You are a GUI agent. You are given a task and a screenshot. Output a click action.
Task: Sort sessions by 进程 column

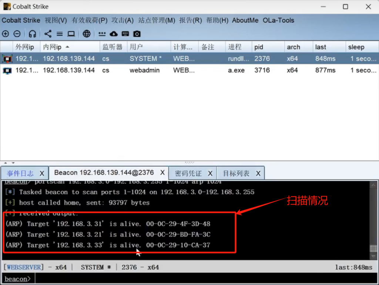(x=239, y=47)
